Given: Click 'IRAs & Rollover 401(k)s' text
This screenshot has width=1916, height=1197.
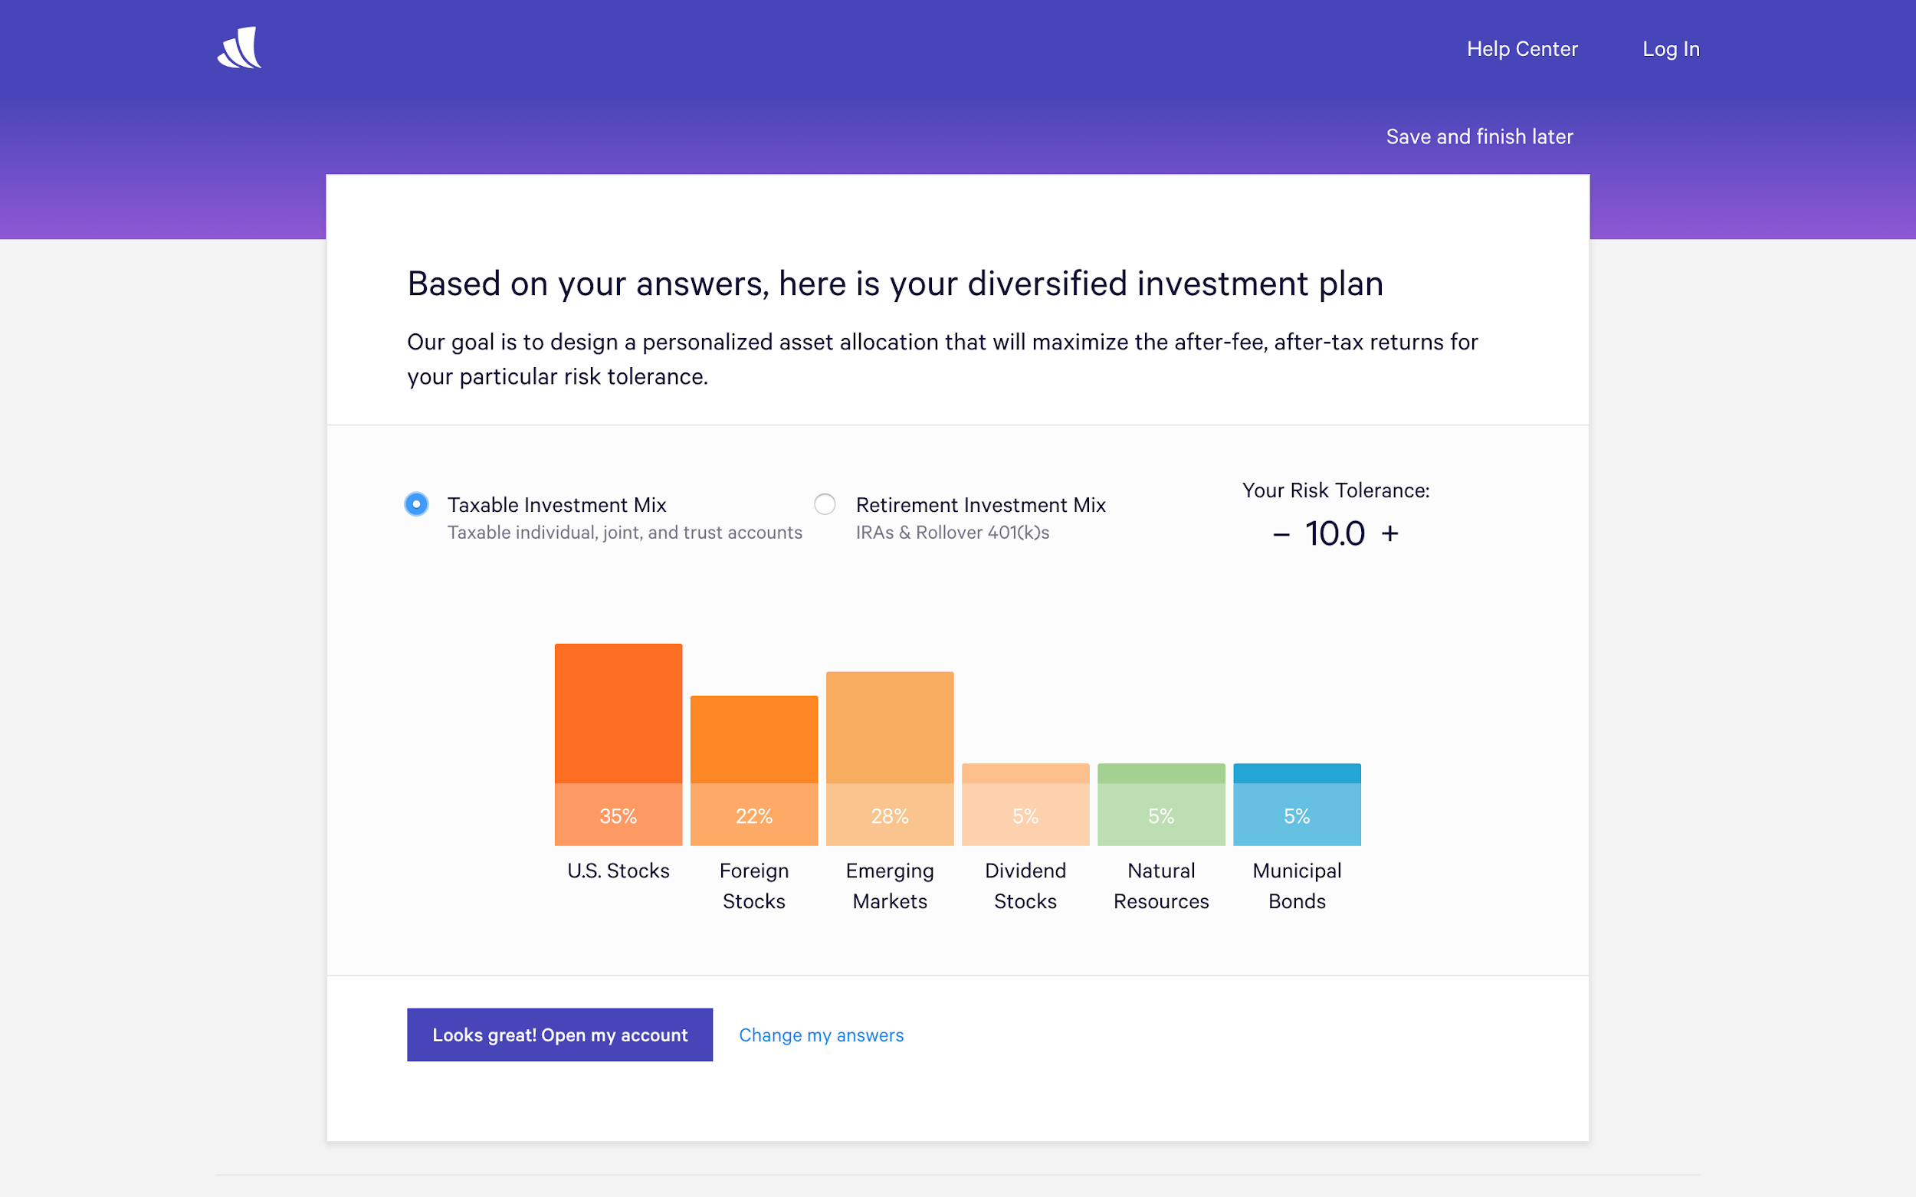Looking at the screenshot, I should pos(953,533).
